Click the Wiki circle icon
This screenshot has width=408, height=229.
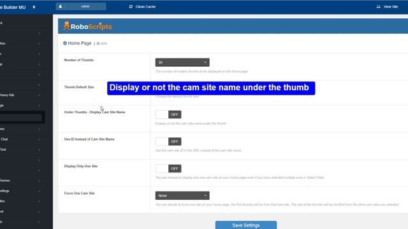(98, 44)
